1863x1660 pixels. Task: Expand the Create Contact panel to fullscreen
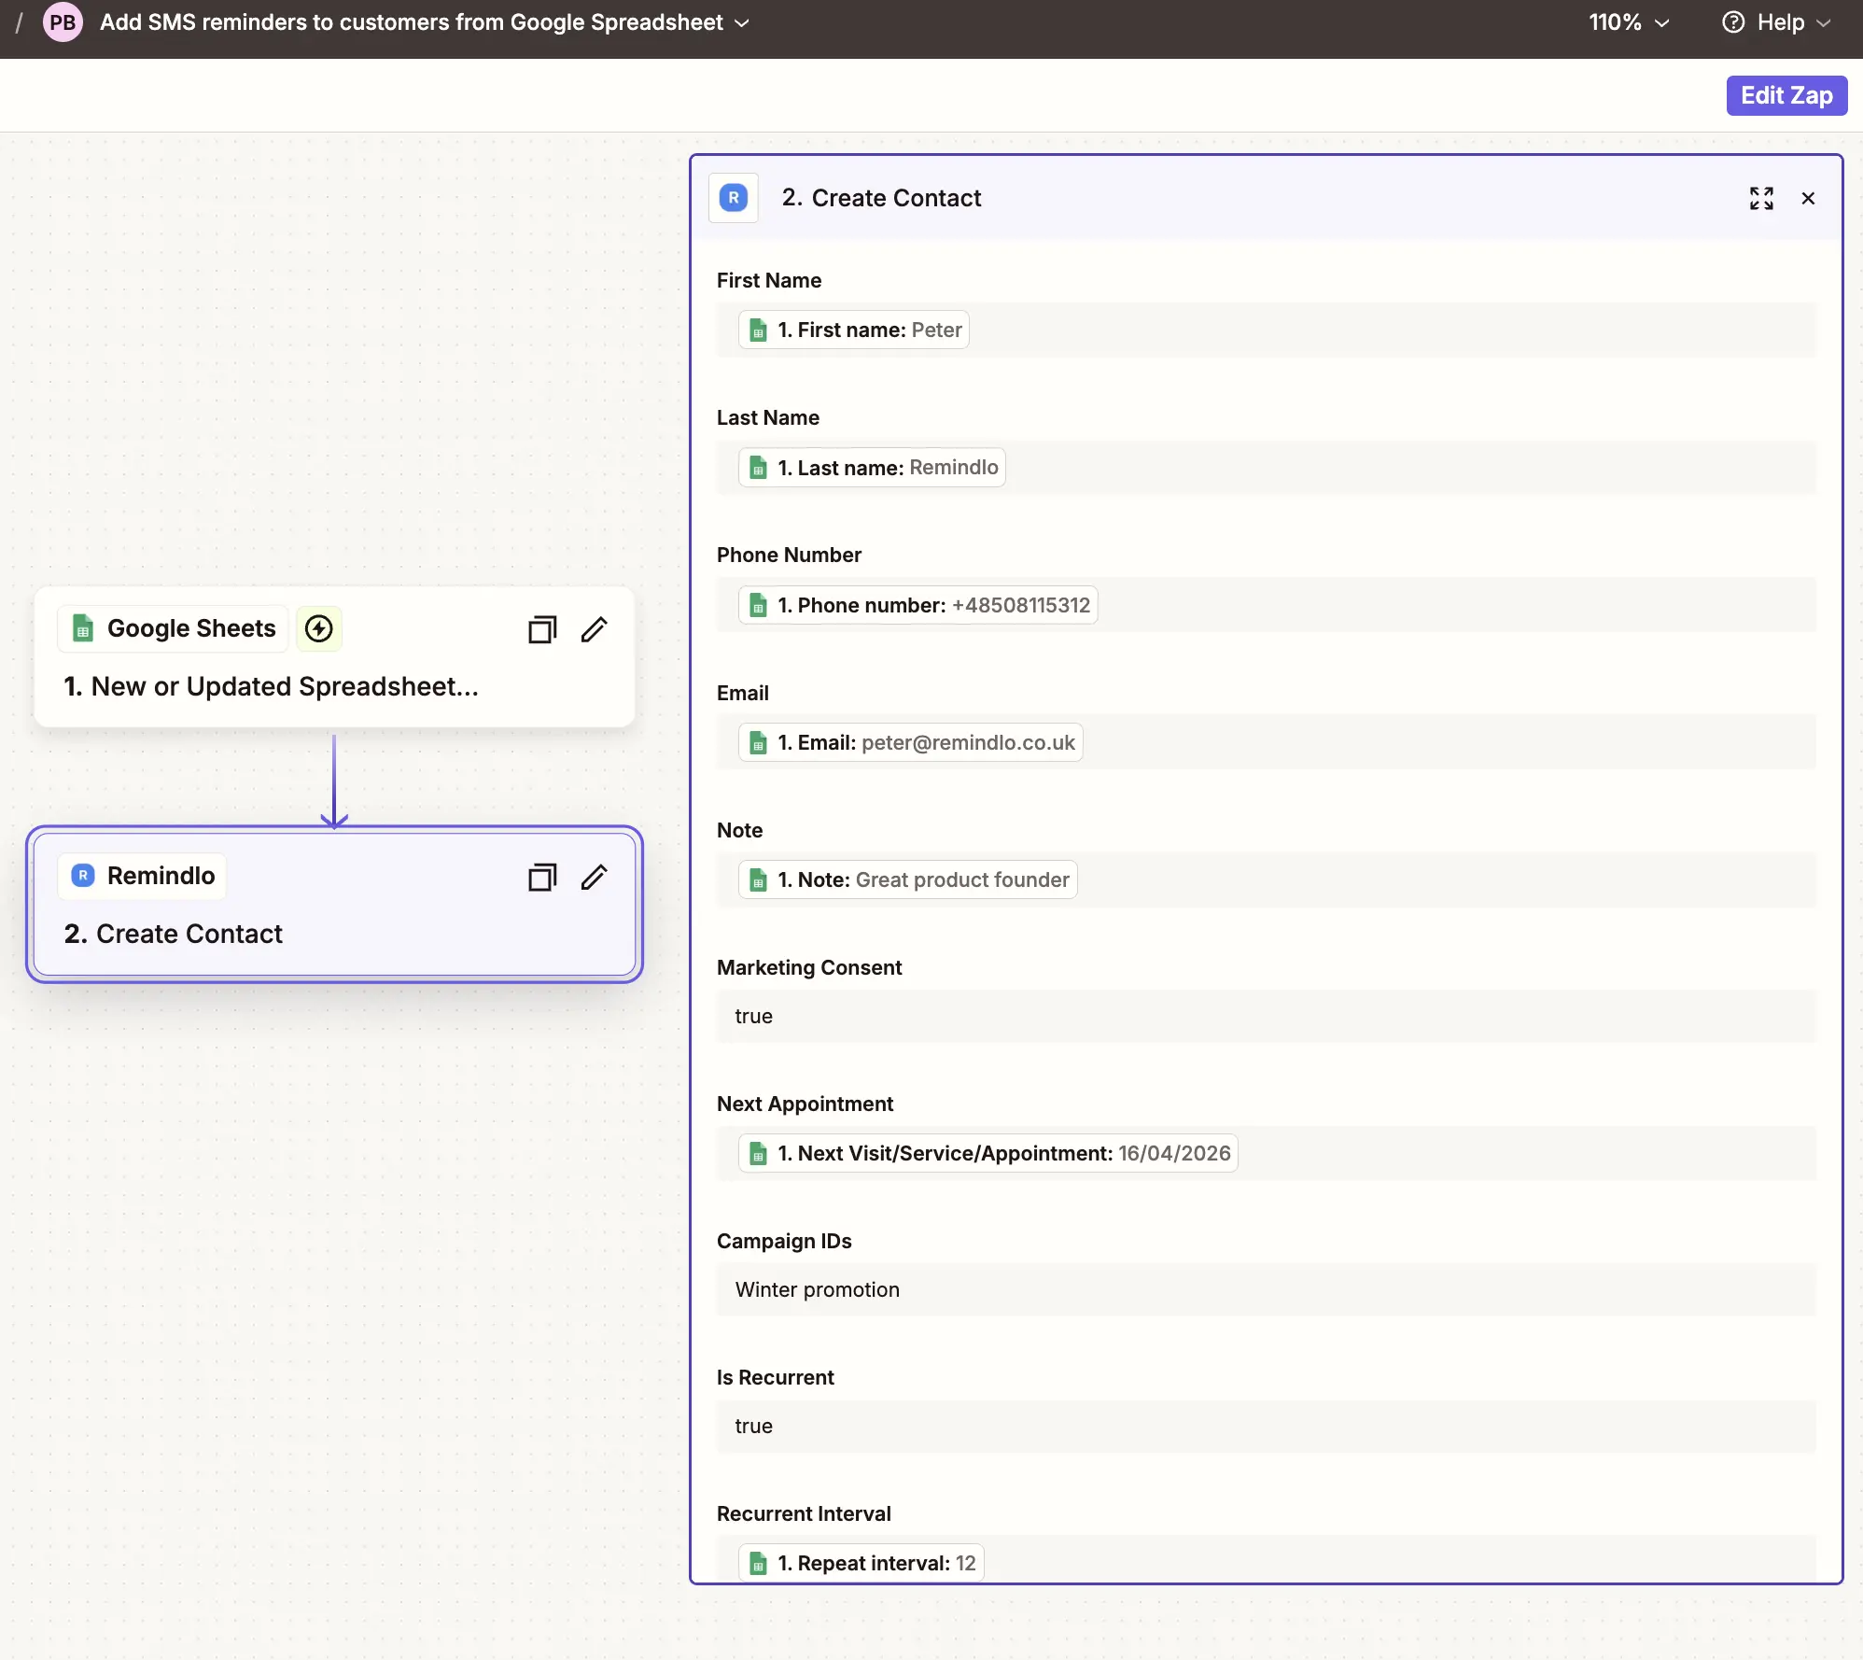1761,198
